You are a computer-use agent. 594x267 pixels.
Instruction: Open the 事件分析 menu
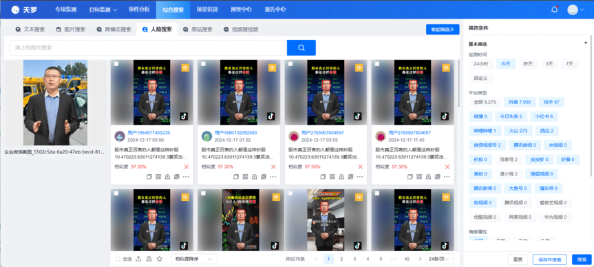coord(139,10)
